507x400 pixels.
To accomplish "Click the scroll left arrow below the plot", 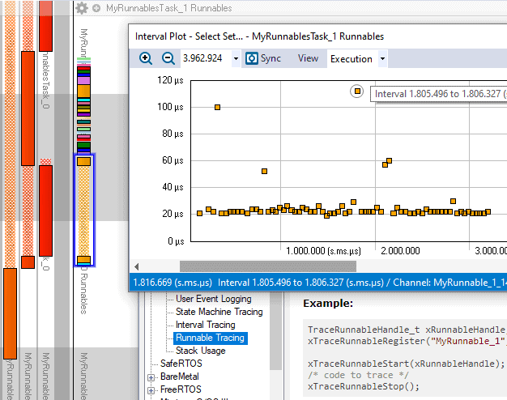I will [x=136, y=266].
